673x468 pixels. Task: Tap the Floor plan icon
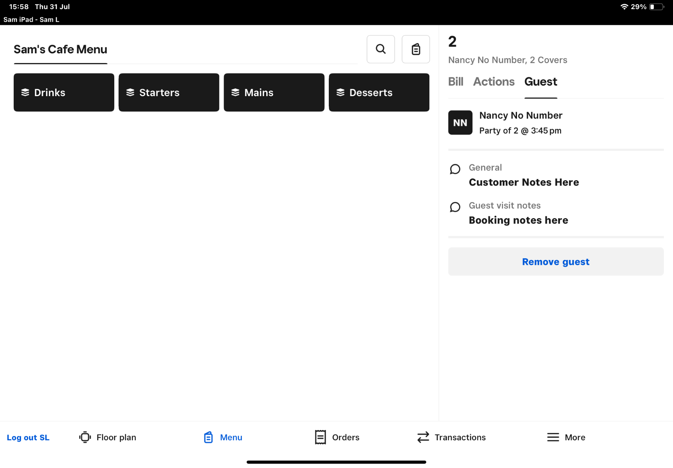85,437
